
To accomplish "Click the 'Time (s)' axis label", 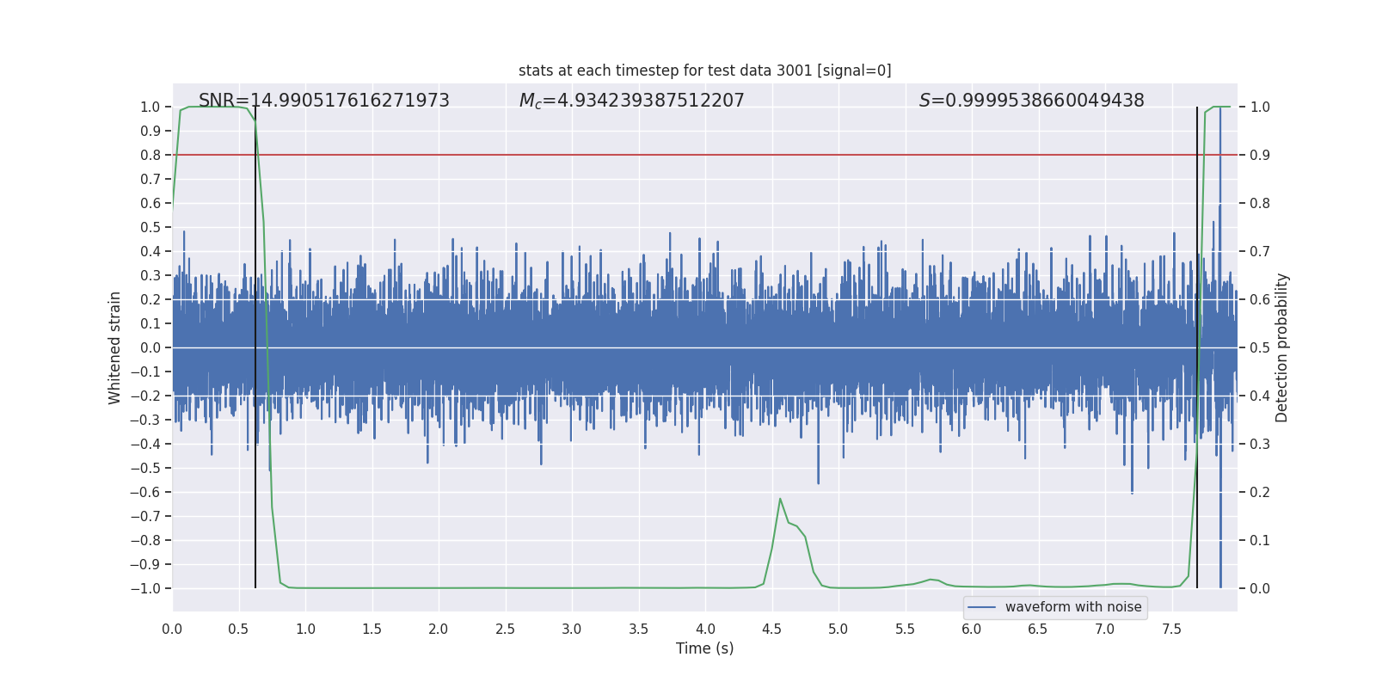I will click(x=705, y=648).
